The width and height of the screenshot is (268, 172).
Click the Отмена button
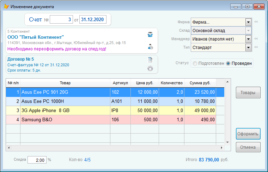coord(248,147)
